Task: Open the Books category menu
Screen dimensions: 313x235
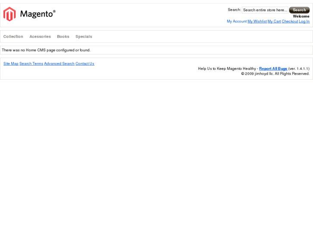Action: click(63, 37)
